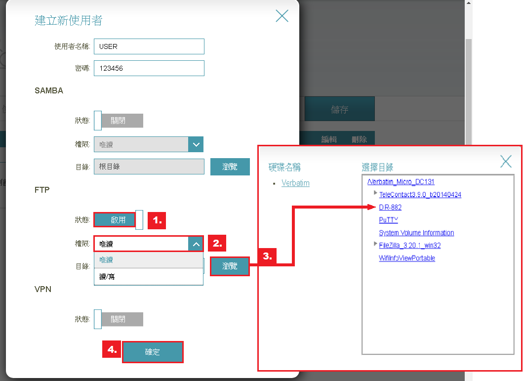The image size is (523, 381).
Task: Expand the FileZilla_3.20.1_win32 folder arrow
Action: (376, 244)
